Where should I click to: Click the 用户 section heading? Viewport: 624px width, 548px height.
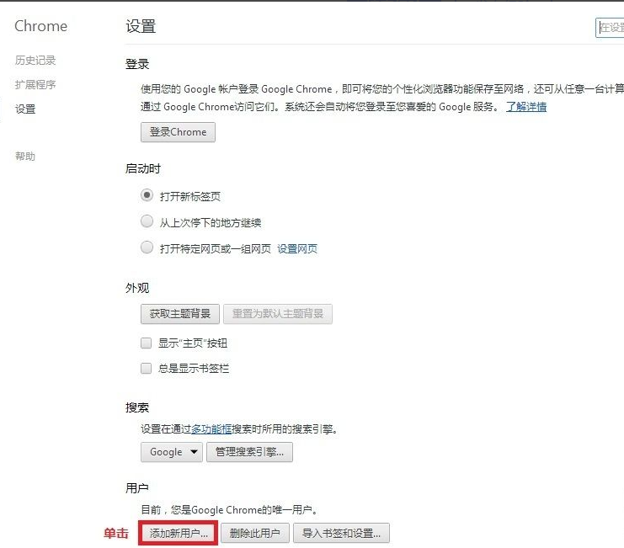(x=137, y=488)
